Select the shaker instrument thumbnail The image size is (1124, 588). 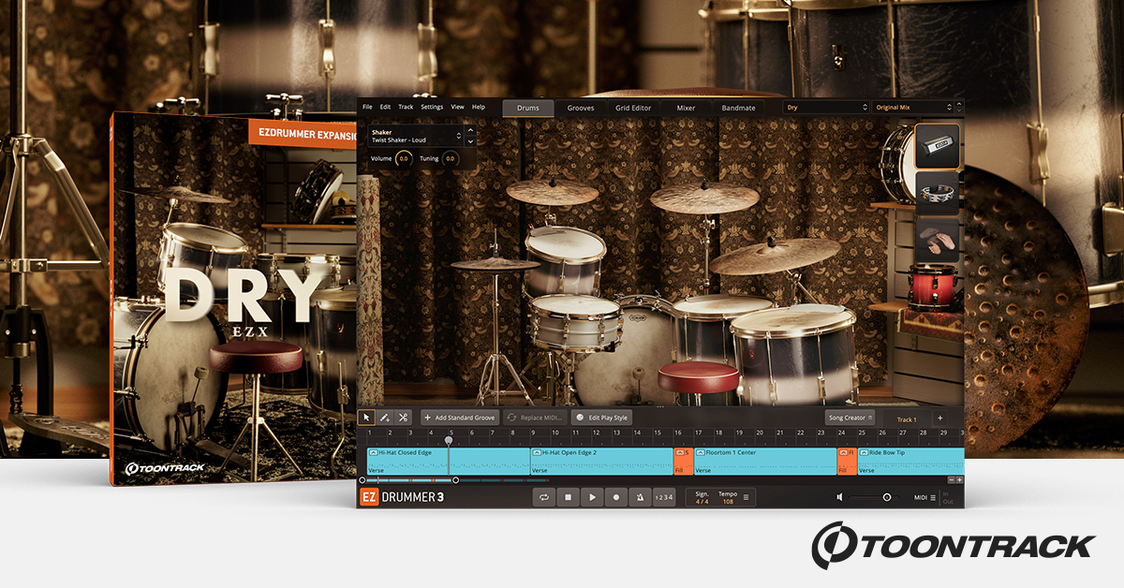(x=937, y=146)
